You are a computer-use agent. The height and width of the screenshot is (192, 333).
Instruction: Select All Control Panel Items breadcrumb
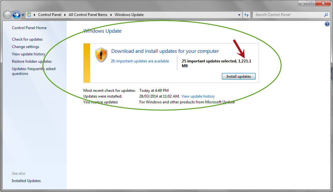tap(88, 15)
